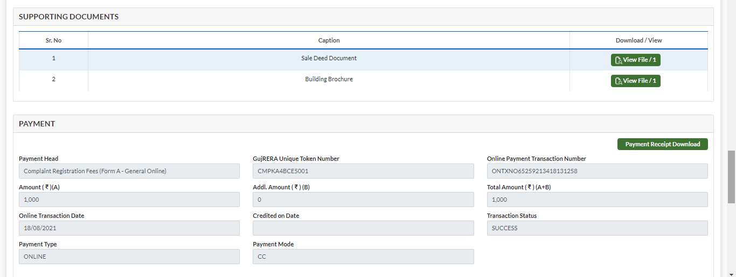Click the 'SUPPORTING DOCUMENTS' section heading

68,17
